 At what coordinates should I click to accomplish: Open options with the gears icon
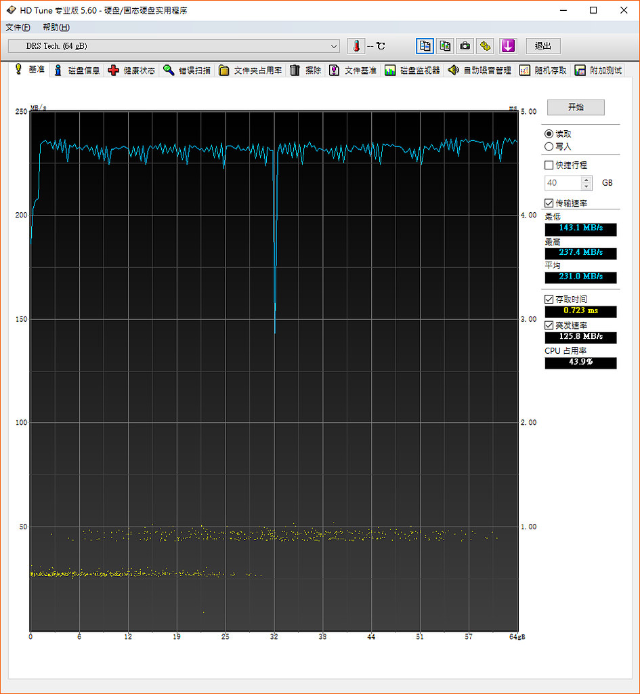pyautogui.click(x=485, y=46)
